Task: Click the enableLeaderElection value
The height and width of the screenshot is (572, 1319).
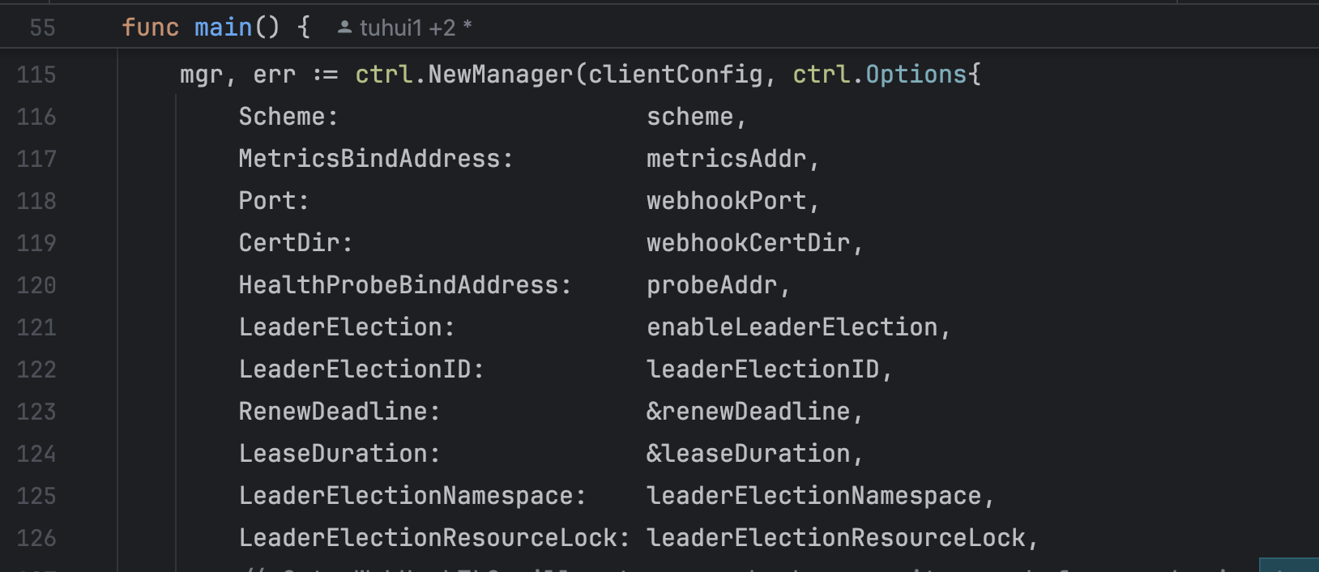Action: tap(792, 327)
